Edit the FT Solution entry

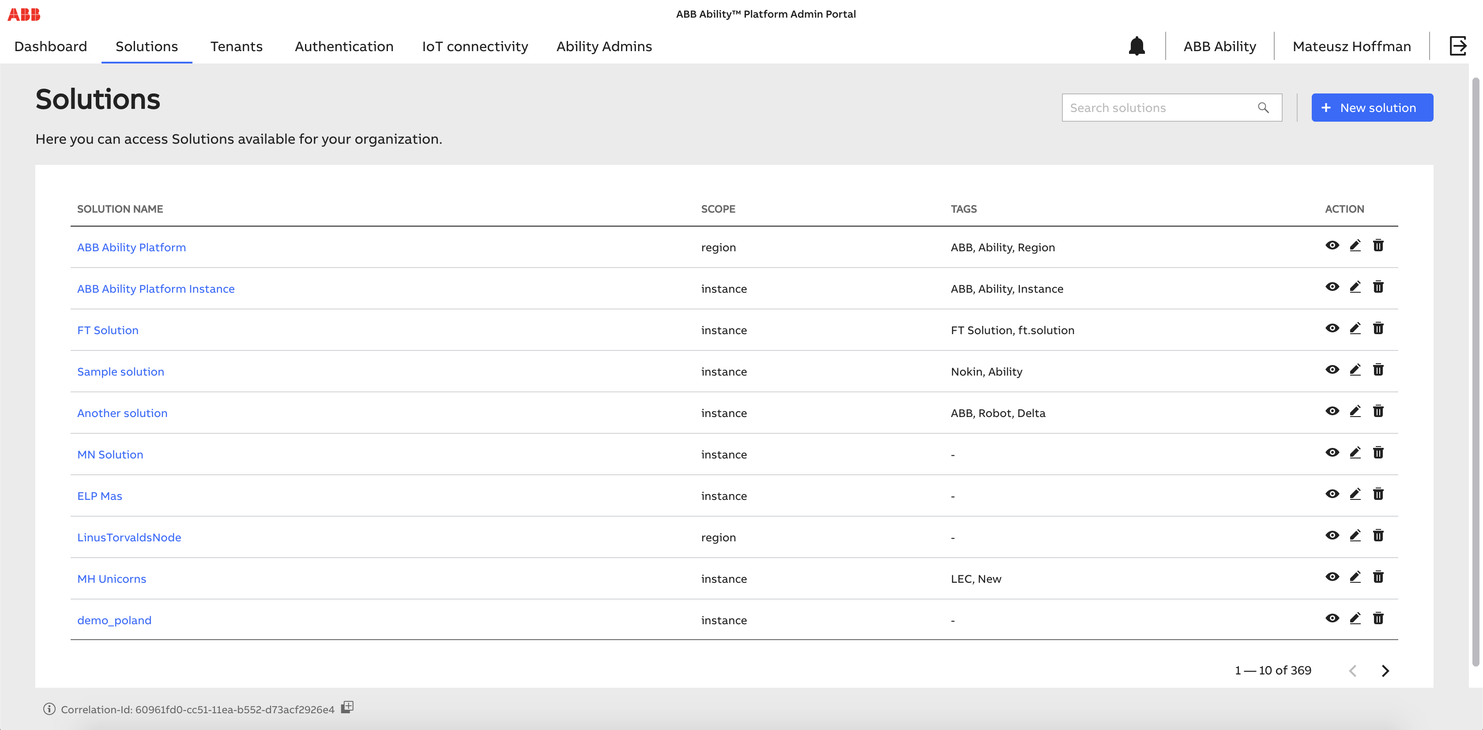click(x=1355, y=328)
